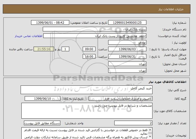Click the request creator field احمد محسنی
Viewport: 196px width, 139px height.
pyautogui.click(x=95, y=36)
